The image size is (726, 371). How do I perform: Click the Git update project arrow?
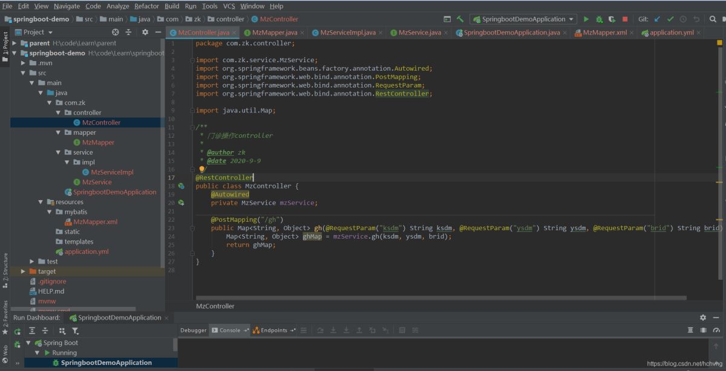(658, 19)
